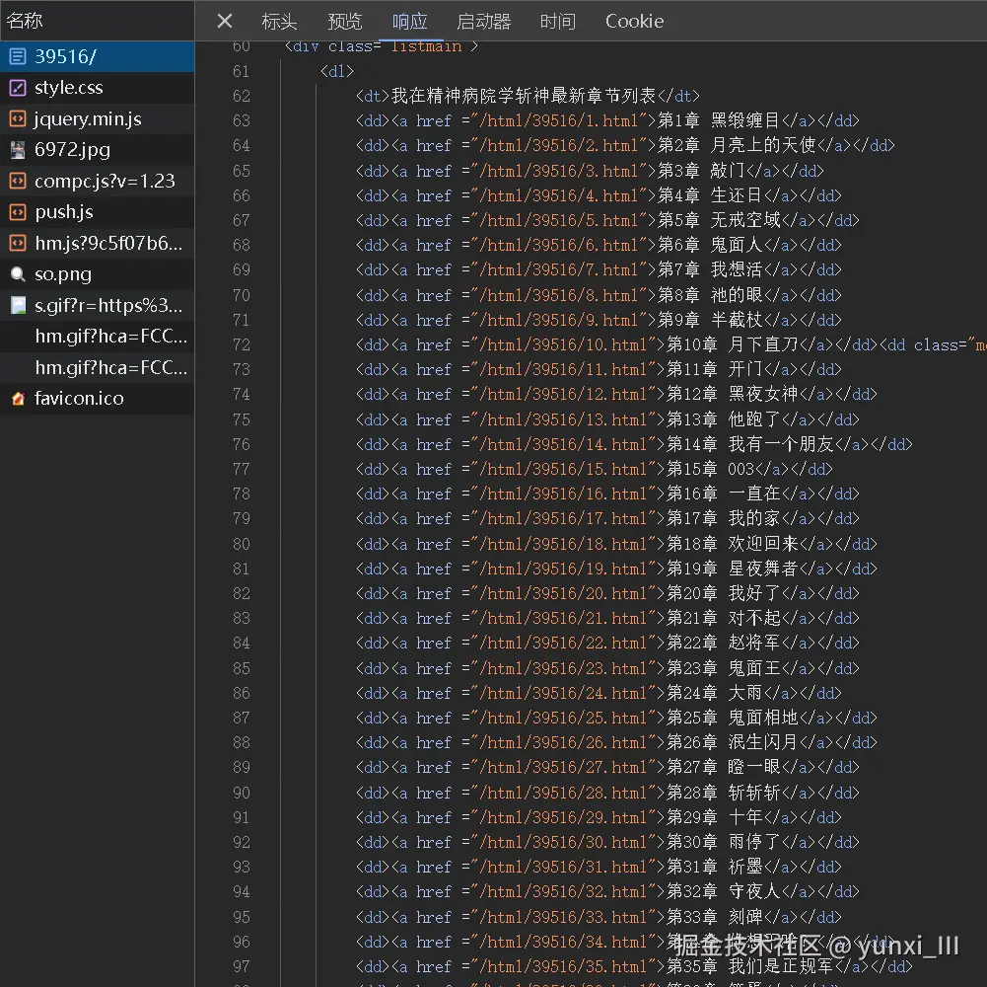
Task: Select the hm.js?9c5f07b6 request
Action: [97, 243]
